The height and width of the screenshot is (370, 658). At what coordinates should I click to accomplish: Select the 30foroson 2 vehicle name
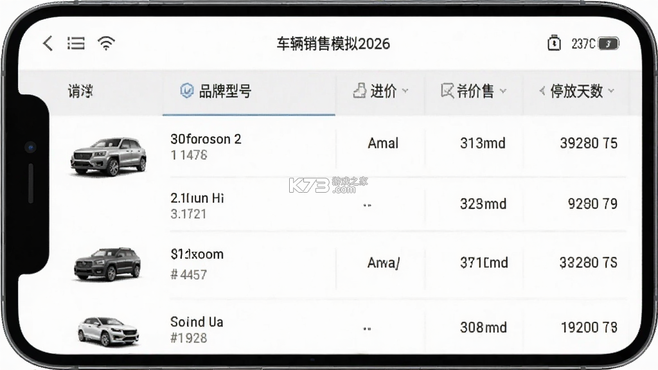pos(206,139)
